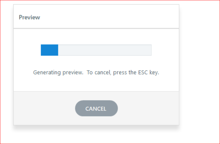
Task: Click white dialog body below the status text
Action: pyautogui.click(x=96, y=84)
